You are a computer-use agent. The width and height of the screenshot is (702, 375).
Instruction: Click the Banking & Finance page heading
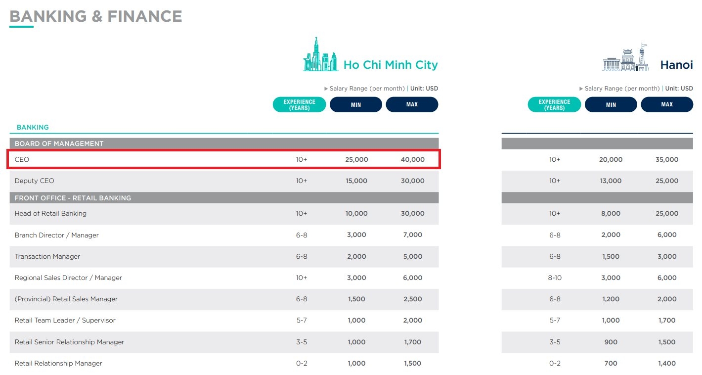pos(96,16)
